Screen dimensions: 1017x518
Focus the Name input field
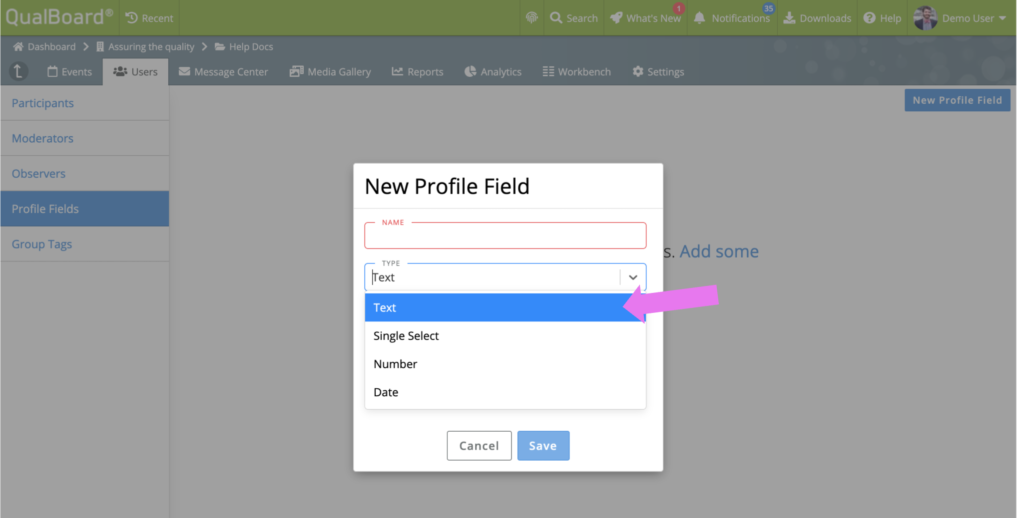pyautogui.click(x=505, y=236)
